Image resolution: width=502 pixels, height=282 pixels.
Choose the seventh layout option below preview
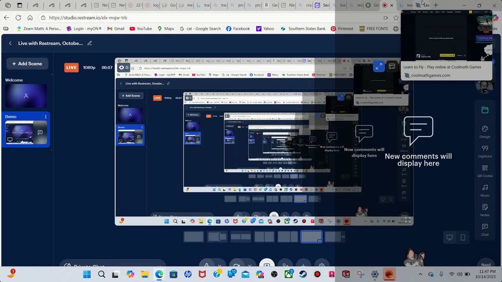coord(335,237)
